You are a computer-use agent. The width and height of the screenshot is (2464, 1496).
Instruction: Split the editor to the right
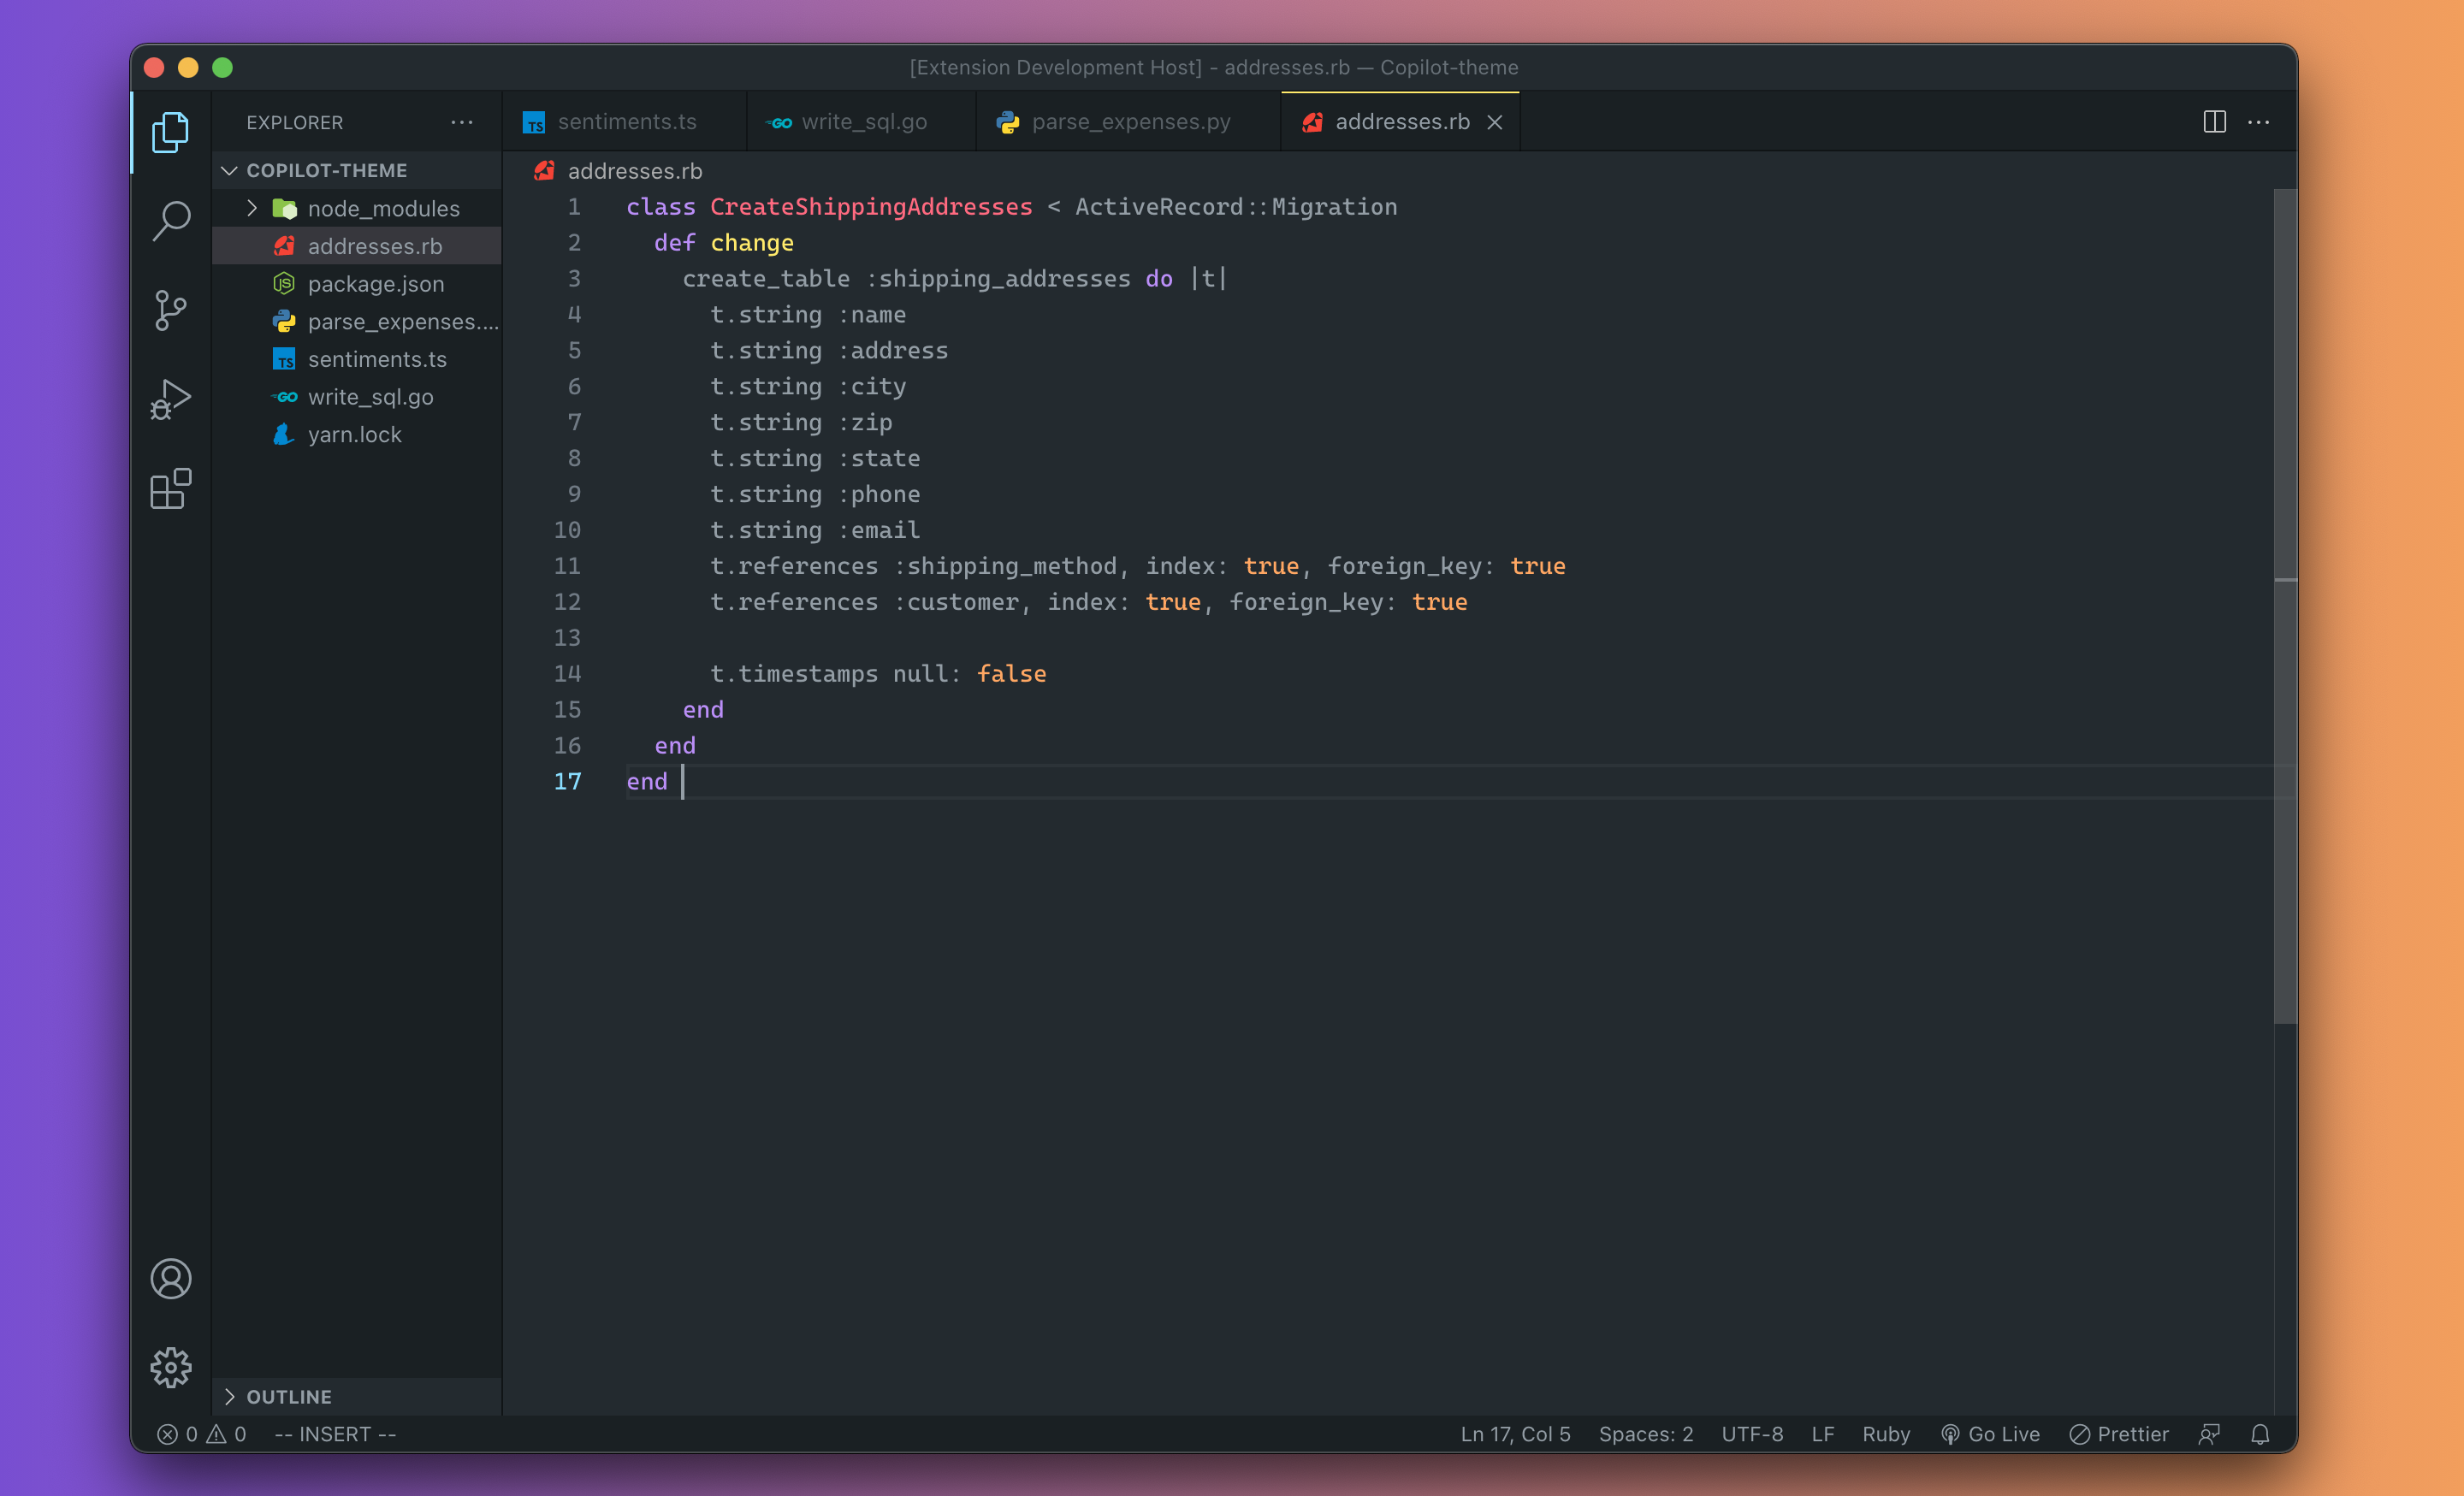coord(2214,122)
